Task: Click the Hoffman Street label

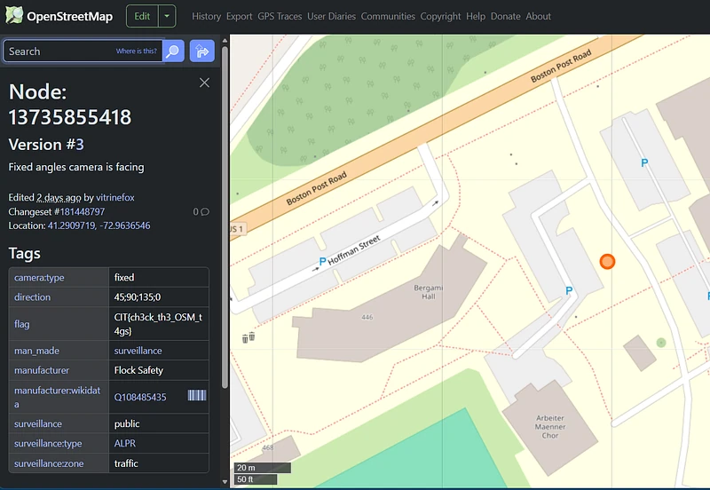Action: pos(353,250)
